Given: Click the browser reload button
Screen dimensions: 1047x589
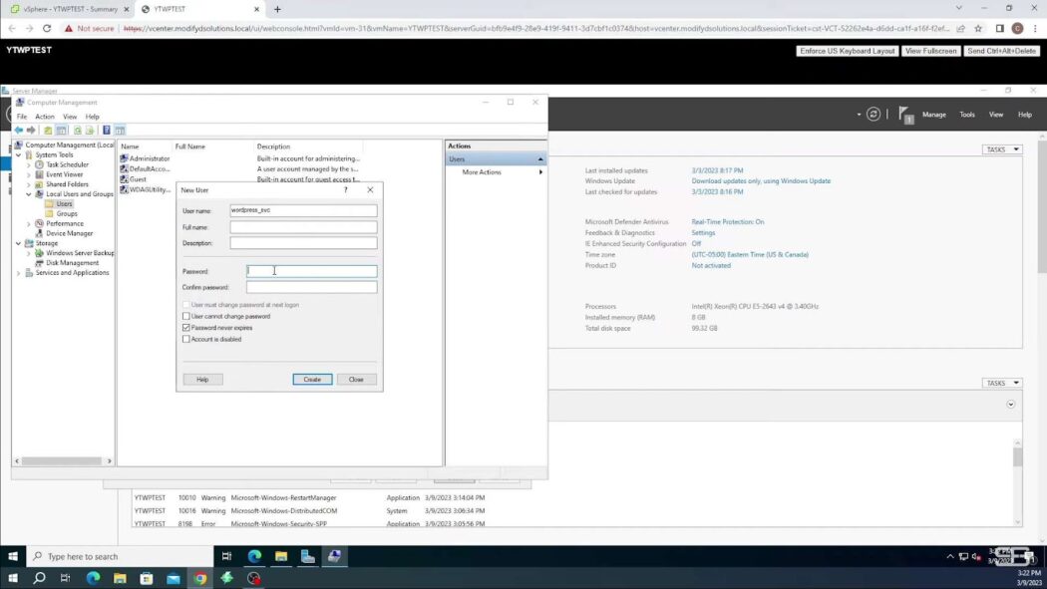Looking at the screenshot, I should click(x=47, y=28).
